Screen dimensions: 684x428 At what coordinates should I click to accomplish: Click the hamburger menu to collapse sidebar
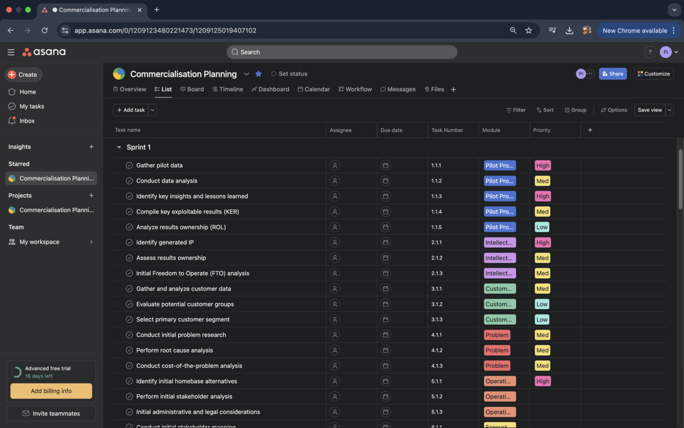(11, 52)
